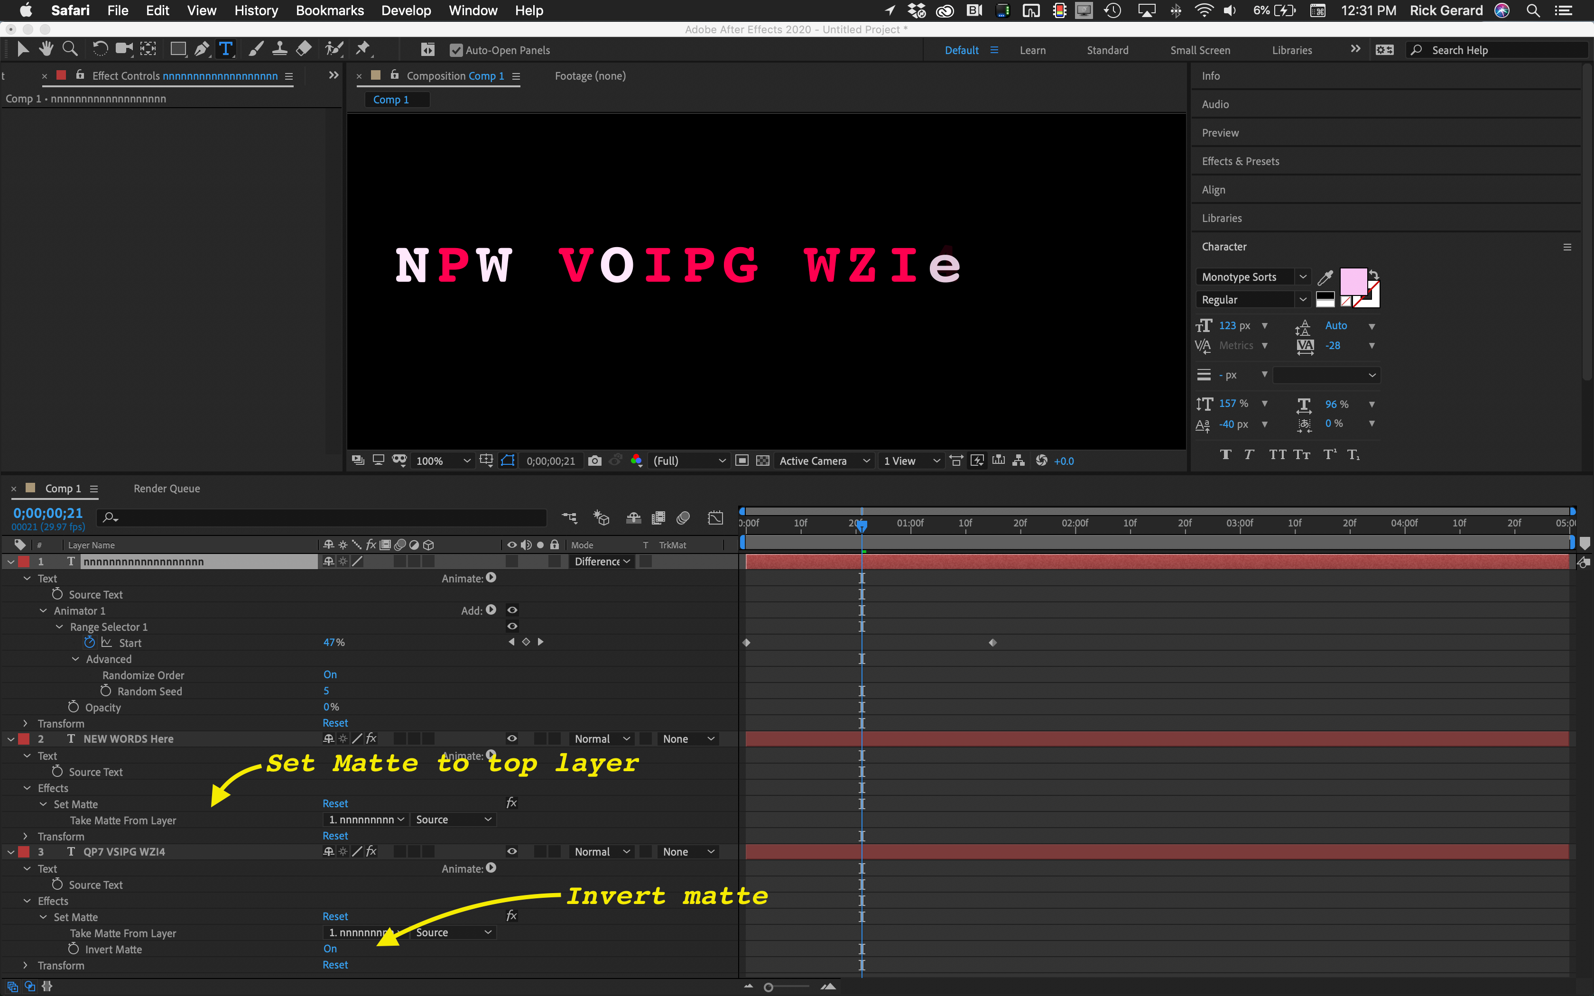Toggle Faux Bold in the Character panel
The width and height of the screenshot is (1594, 996).
tap(1226, 454)
